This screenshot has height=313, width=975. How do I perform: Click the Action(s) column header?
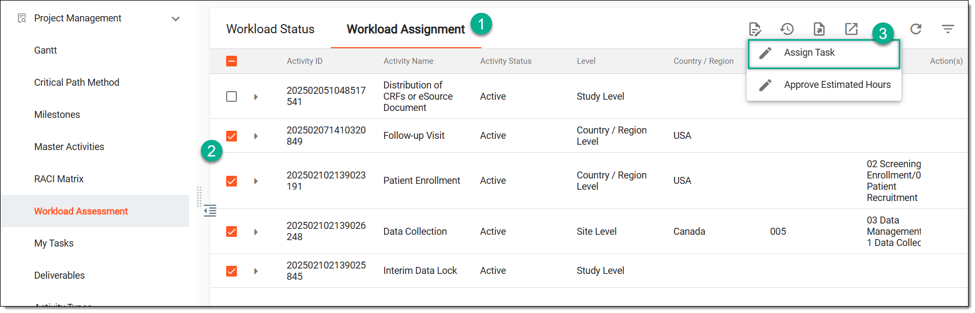(x=946, y=61)
